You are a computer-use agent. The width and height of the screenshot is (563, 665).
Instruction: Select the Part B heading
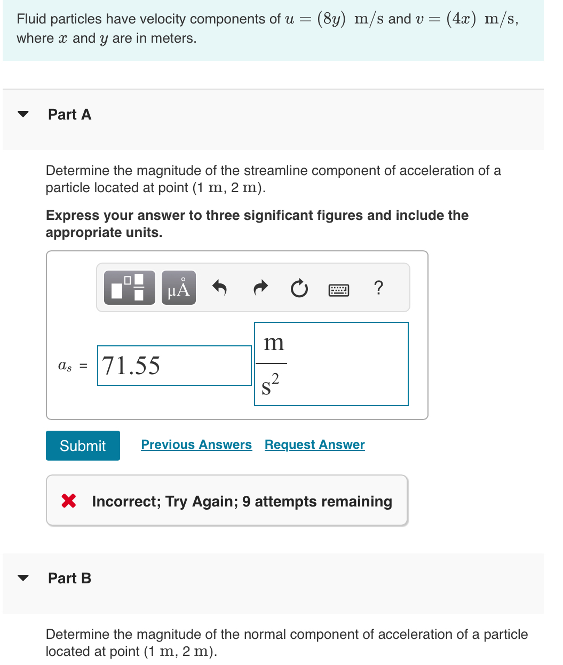coord(69,578)
